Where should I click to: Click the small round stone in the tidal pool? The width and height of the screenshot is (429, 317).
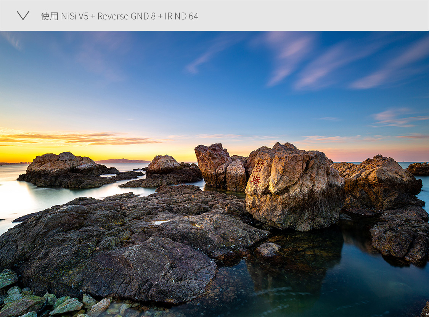269,249
